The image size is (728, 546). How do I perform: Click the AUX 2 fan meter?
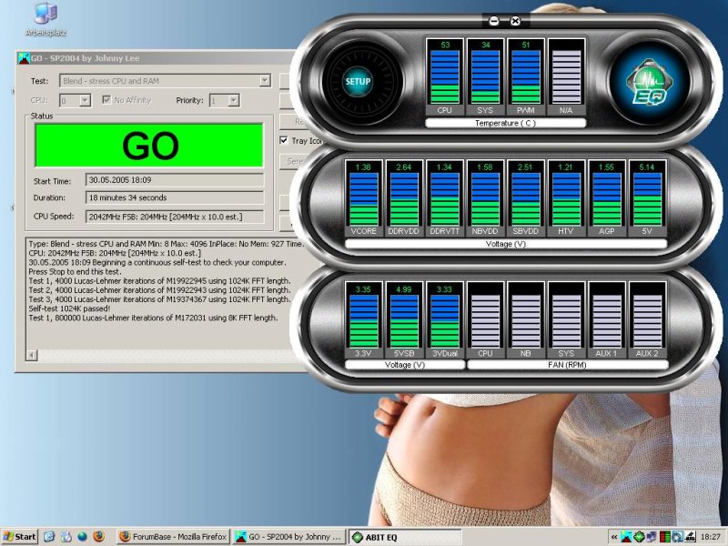coord(647,320)
